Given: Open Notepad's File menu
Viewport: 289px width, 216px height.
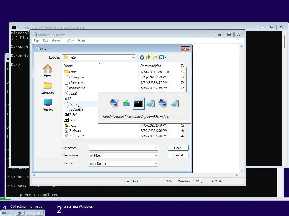Looking at the screenshot, I should click(x=36, y=41).
